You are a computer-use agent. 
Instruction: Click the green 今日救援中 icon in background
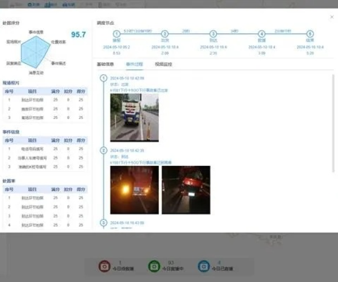point(154,266)
